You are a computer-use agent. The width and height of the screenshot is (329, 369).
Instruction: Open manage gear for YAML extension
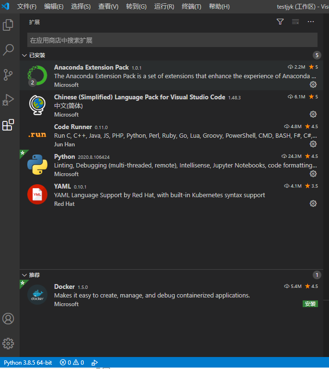tap(313, 203)
